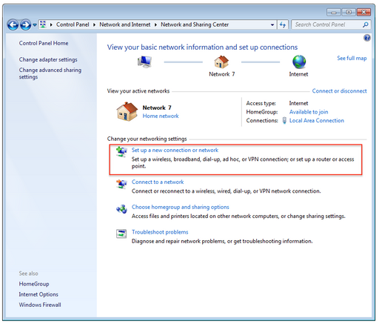Select the Network and Internet breadcrumb

pyautogui.click(x=125, y=24)
